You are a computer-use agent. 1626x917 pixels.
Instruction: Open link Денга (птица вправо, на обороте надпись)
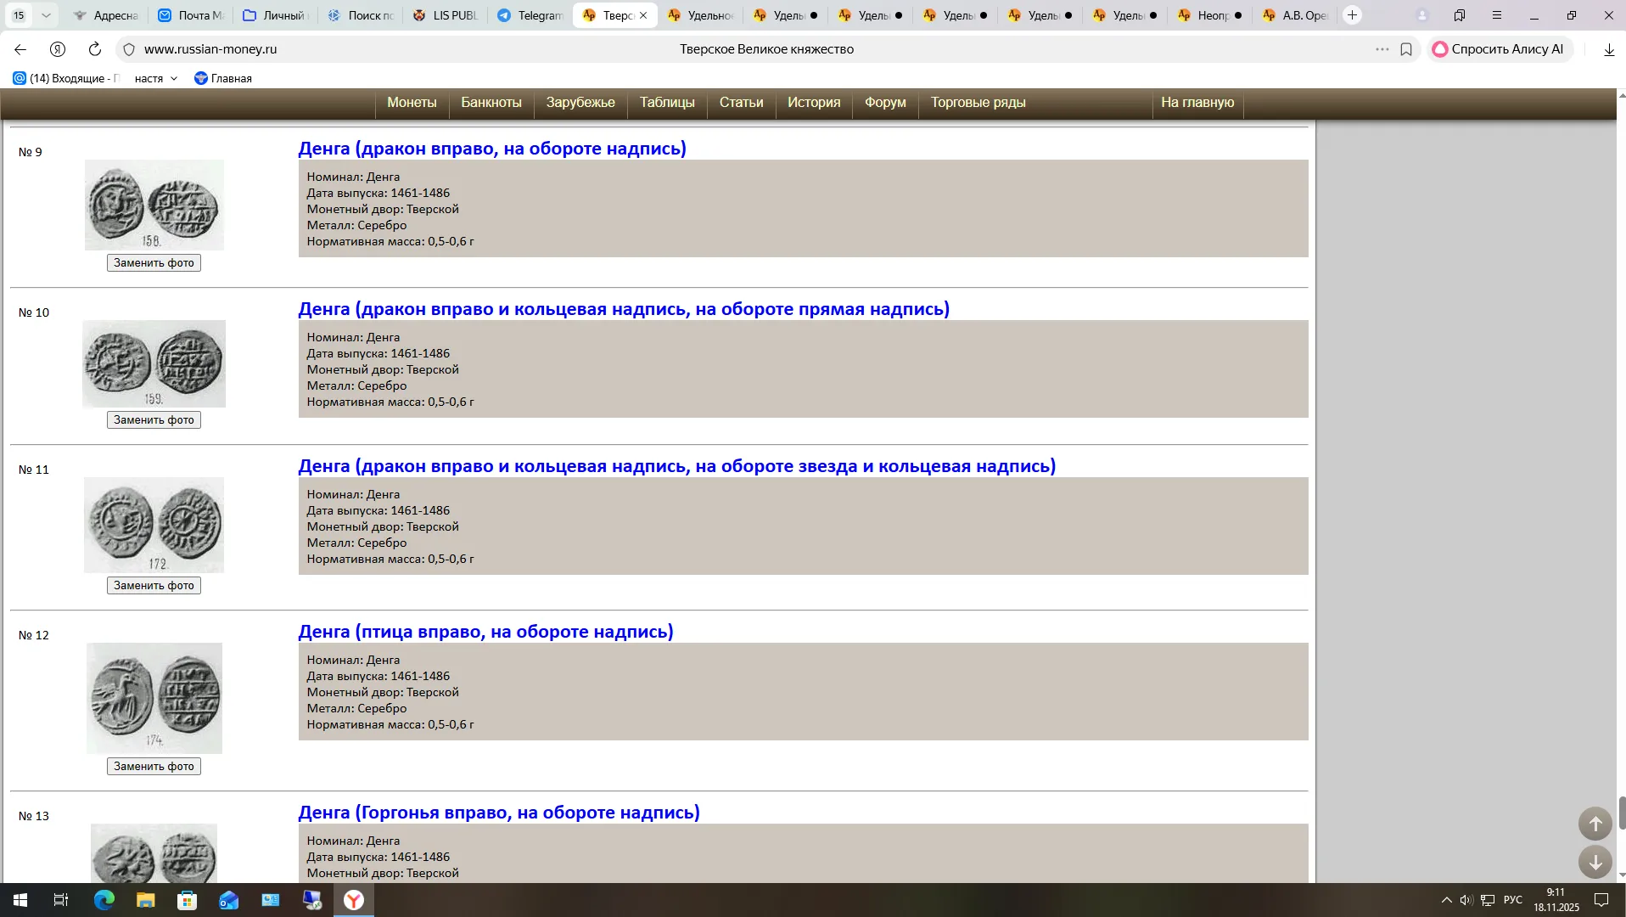[485, 632]
